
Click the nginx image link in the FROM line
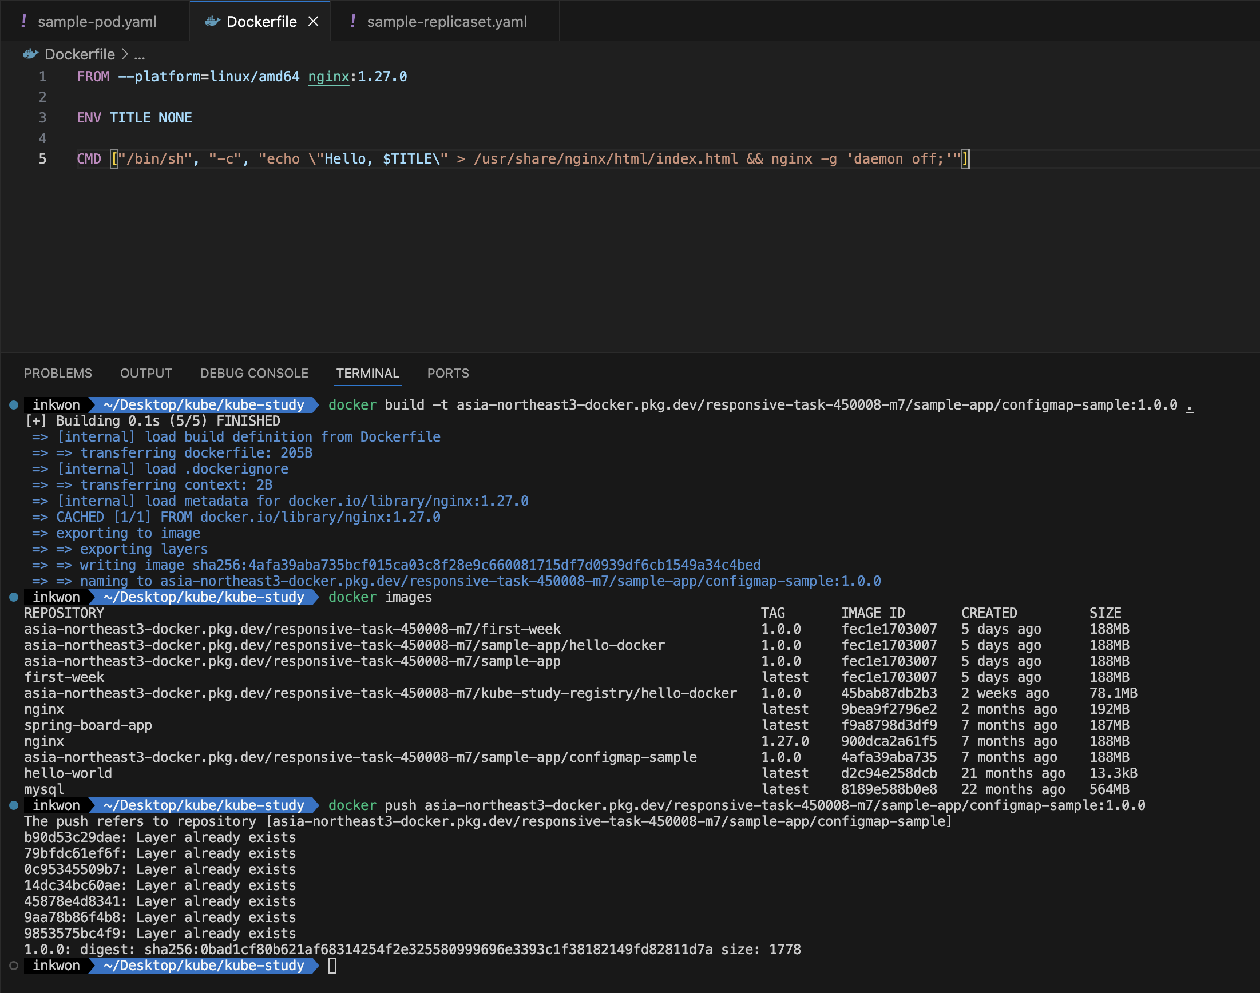click(328, 76)
